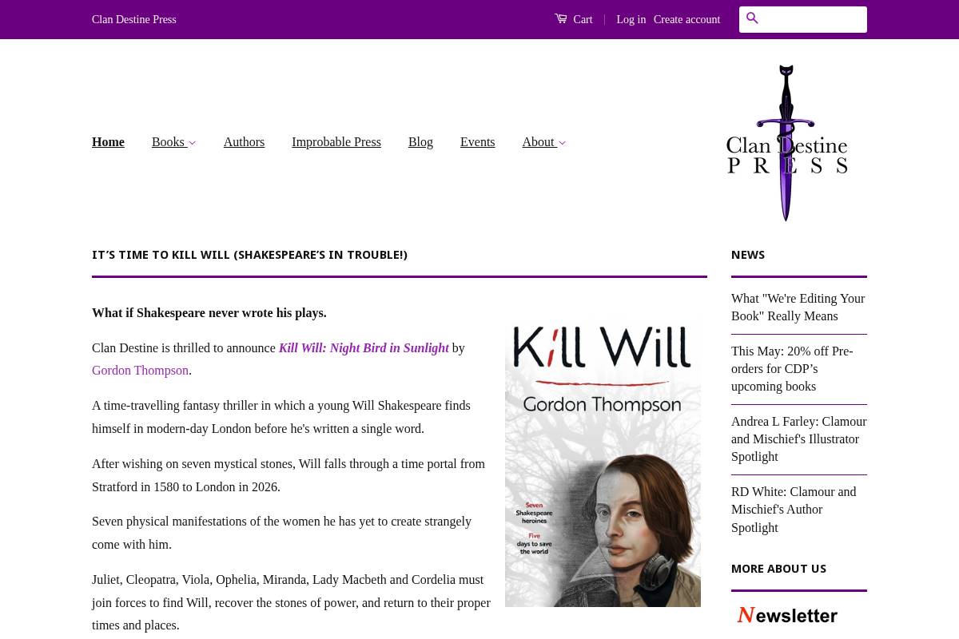Click Clan Destine Press text in top bar
This screenshot has height=639, width=959.
(x=133, y=19)
